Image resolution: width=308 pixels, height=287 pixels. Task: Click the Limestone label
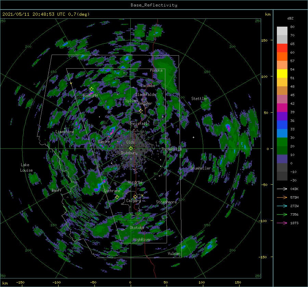[x=65, y=132]
